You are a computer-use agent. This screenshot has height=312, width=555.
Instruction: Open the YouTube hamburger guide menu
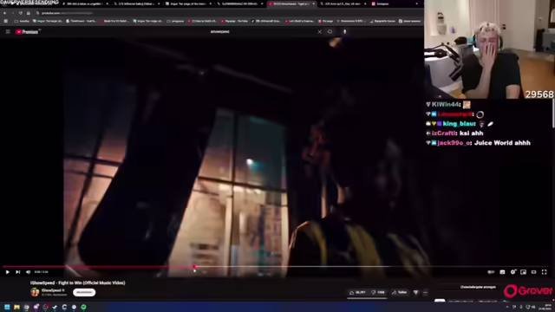tap(8, 31)
